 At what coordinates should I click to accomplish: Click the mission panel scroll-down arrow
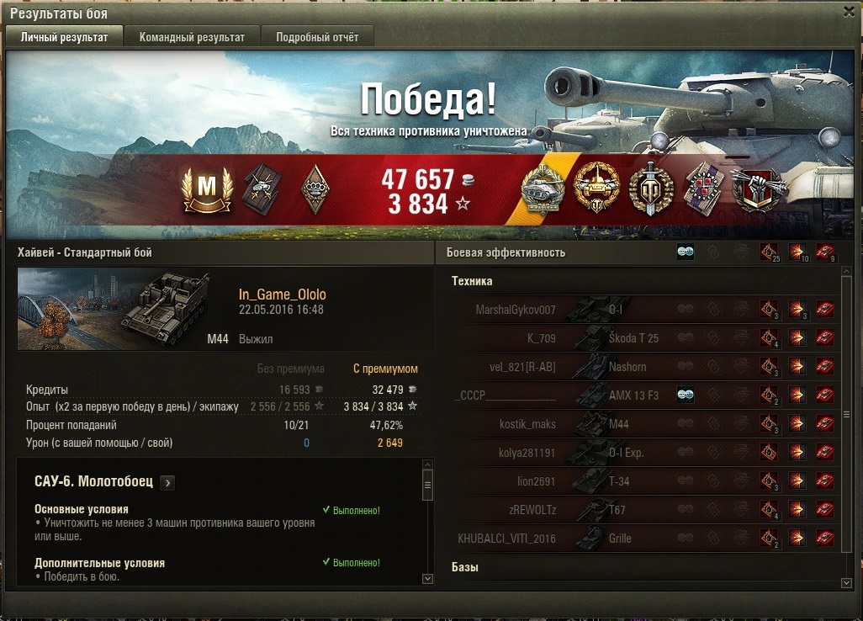pyautogui.click(x=427, y=579)
